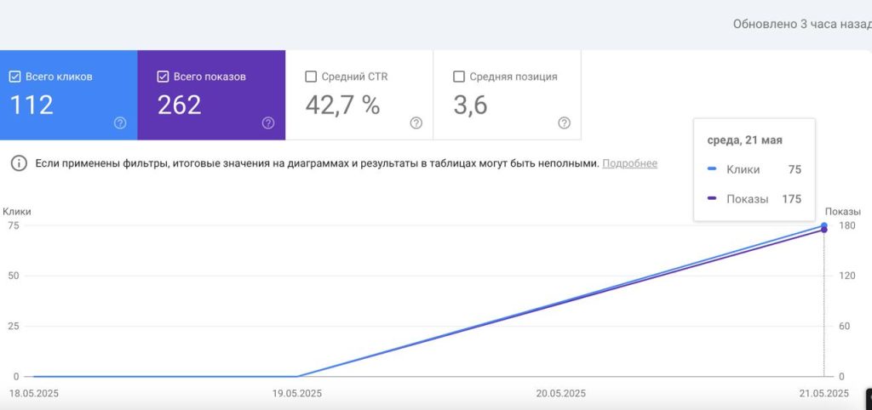This screenshot has width=872, height=410.
Task: Click the purple Показы data point on chart
Action: (x=824, y=230)
